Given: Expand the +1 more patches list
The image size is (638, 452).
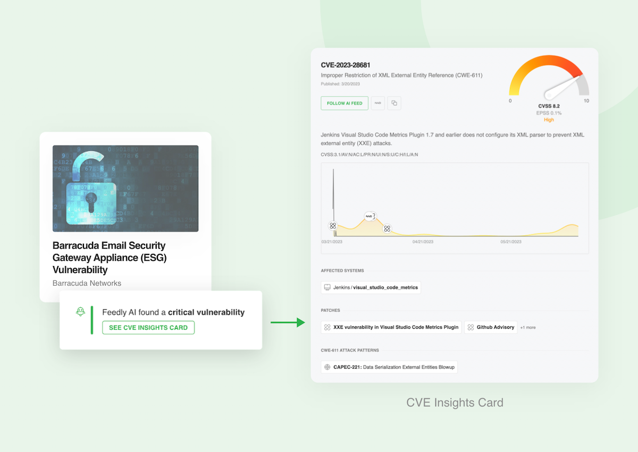Looking at the screenshot, I should coord(527,327).
